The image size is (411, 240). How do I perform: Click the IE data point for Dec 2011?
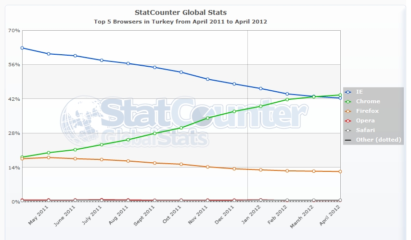(234, 84)
